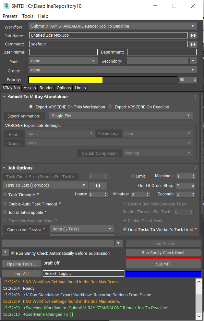The width and height of the screenshot is (204, 321).
Task: Click the double-arrow button beside Job Name
Action: (193, 35)
